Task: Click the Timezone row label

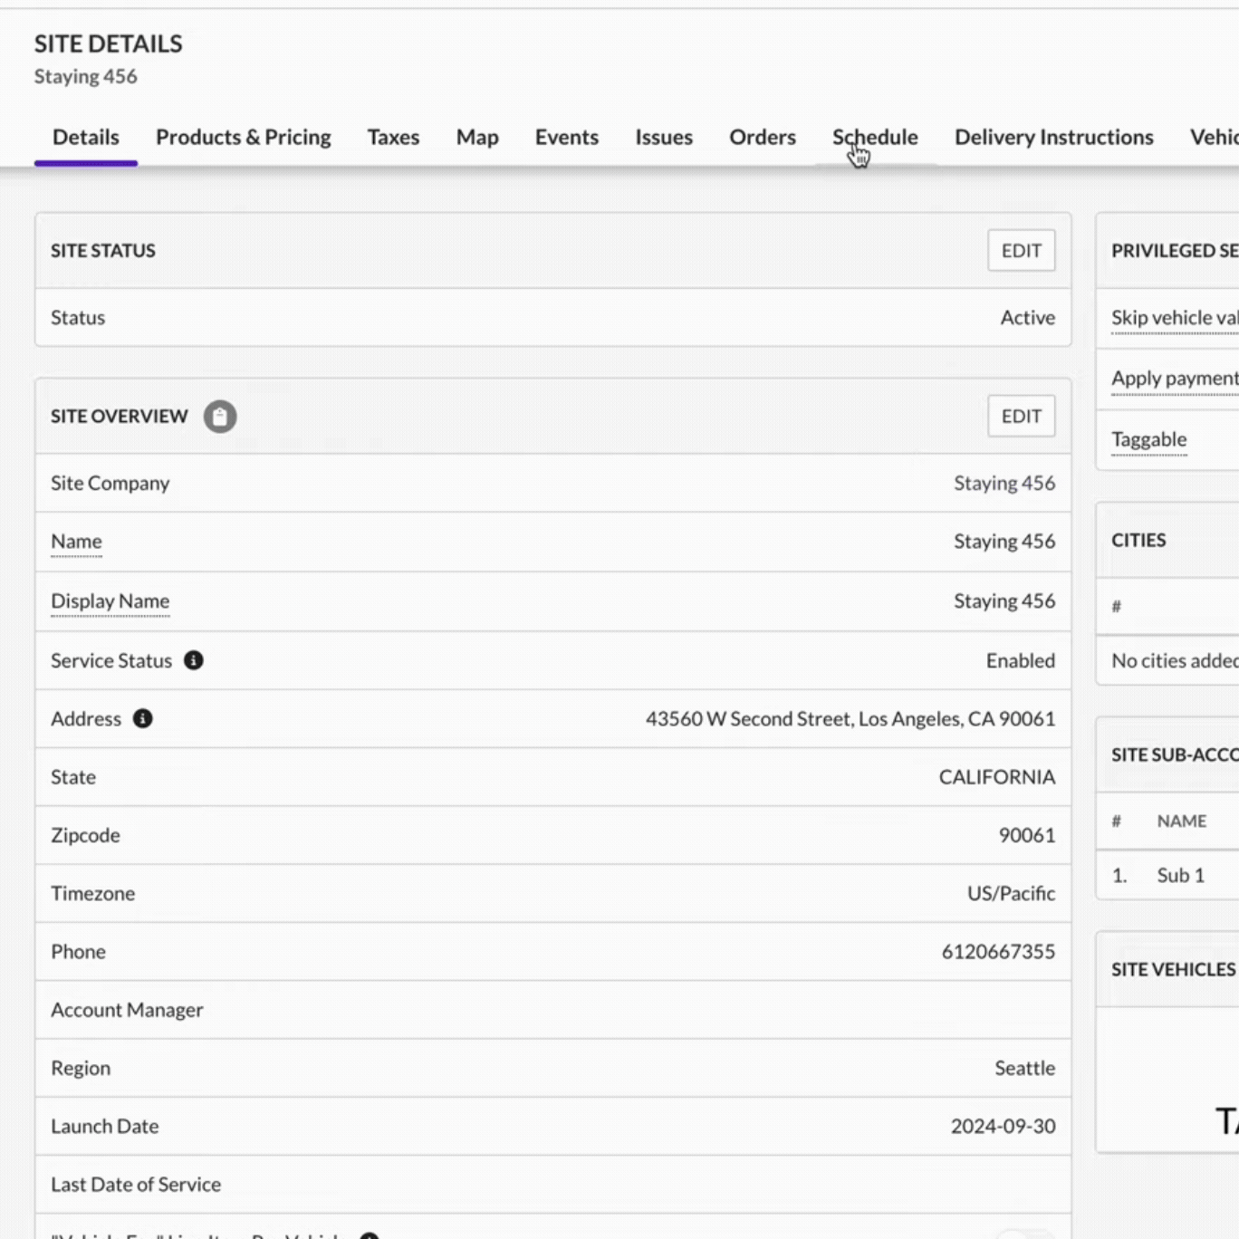Action: 93,893
